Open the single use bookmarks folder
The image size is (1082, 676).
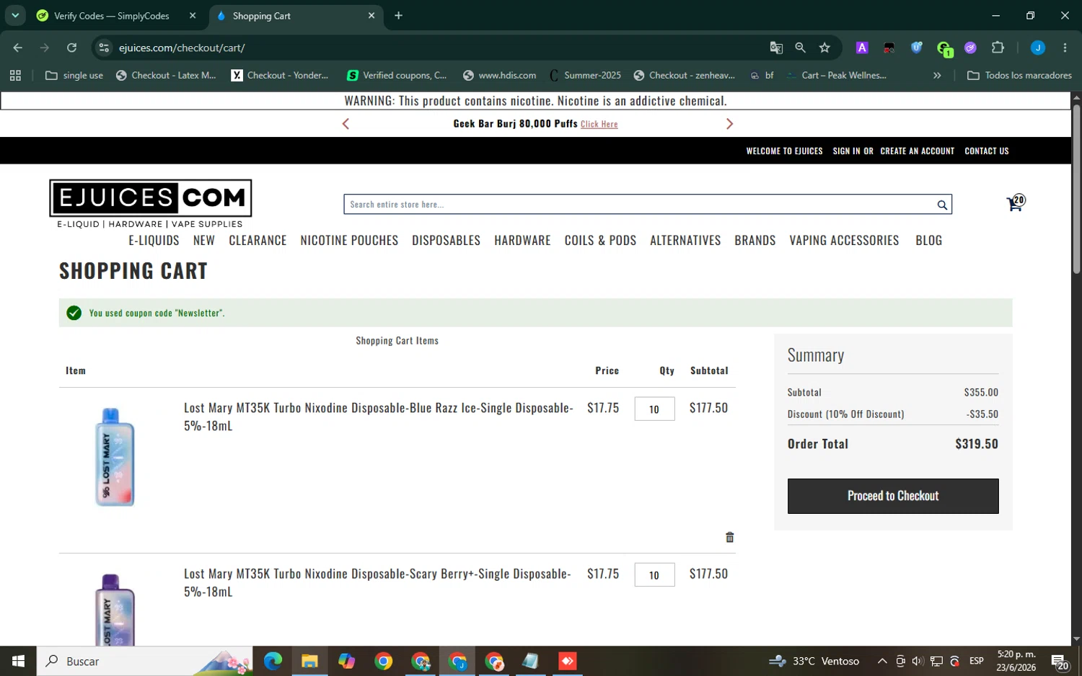point(74,75)
